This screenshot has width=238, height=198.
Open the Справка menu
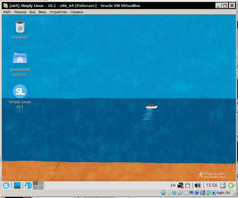(76, 12)
